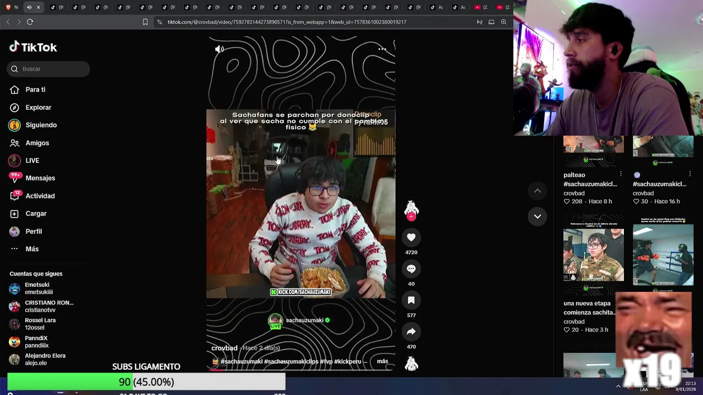Open options menu of the 30-likes card
The height and width of the screenshot is (395, 703).
pos(690,174)
